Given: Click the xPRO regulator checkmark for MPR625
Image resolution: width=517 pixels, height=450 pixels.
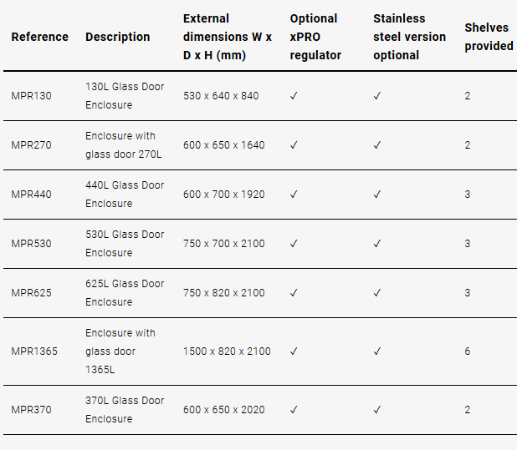Looking at the screenshot, I should tap(294, 293).
